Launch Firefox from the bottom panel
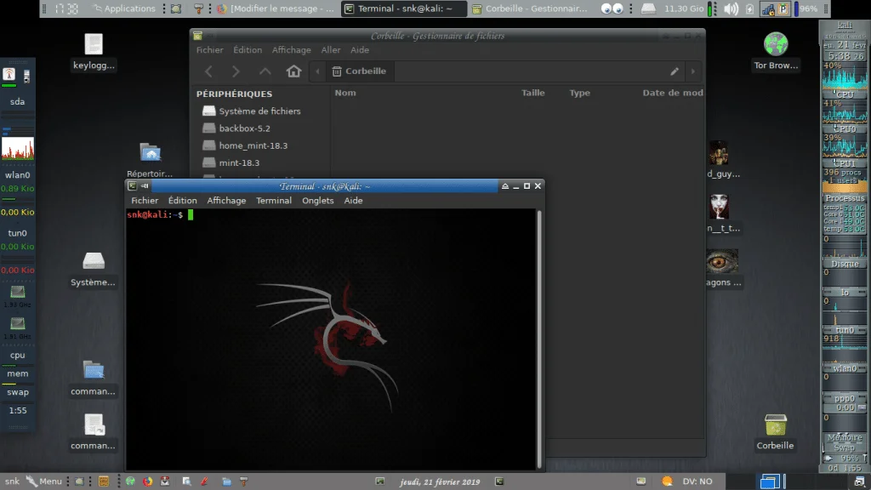The width and height of the screenshot is (871, 490). click(x=148, y=481)
